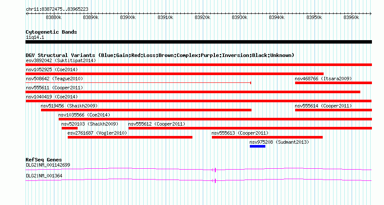The image size is (384, 205).
Task: Click the nsv519456 (Shaikh2009) label
Action: coord(69,106)
